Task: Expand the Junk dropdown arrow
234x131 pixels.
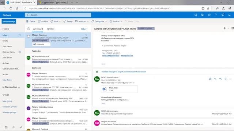Action: 60,21
